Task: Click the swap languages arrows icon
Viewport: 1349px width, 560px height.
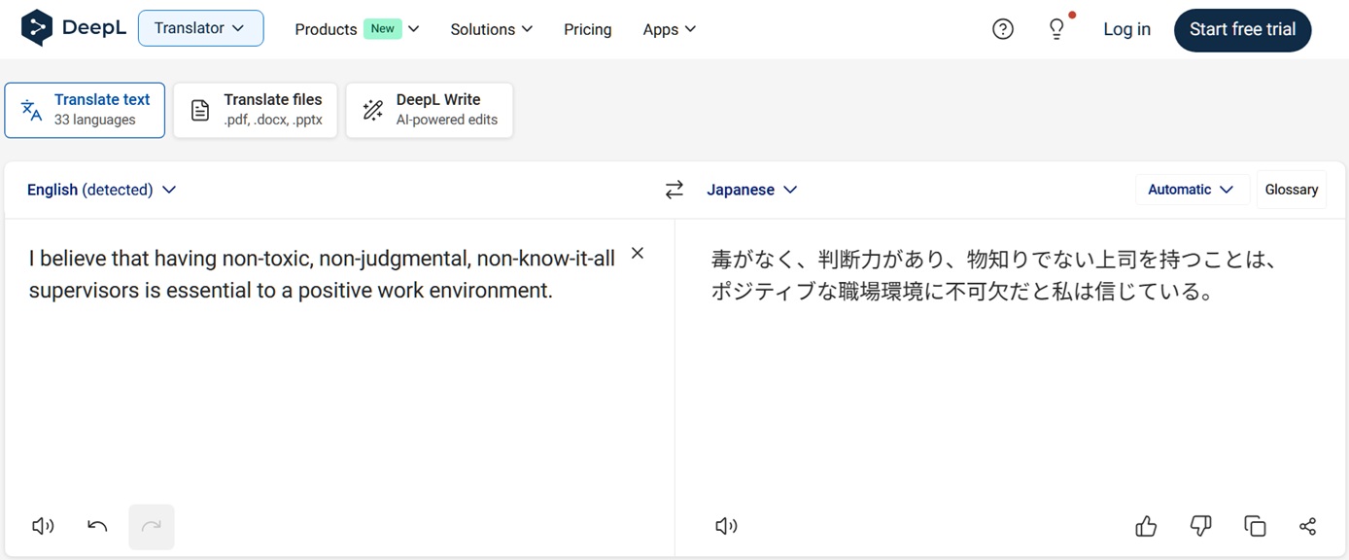Action: pos(674,190)
